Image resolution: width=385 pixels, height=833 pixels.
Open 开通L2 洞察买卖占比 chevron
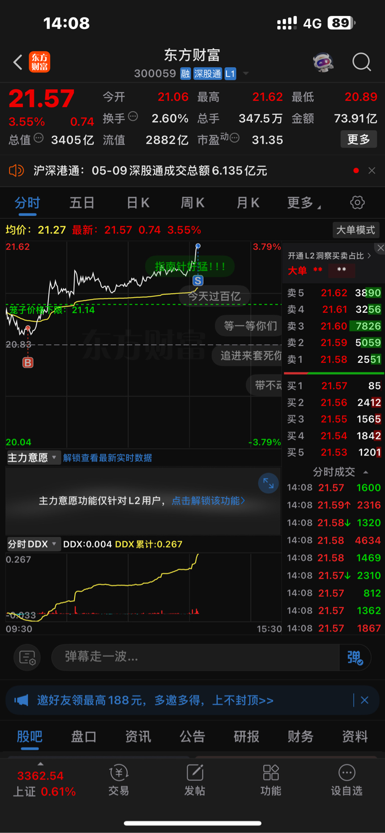tap(369, 256)
